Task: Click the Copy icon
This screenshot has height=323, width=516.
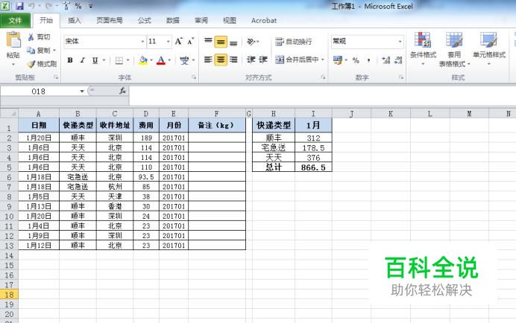Action: (31, 51)
